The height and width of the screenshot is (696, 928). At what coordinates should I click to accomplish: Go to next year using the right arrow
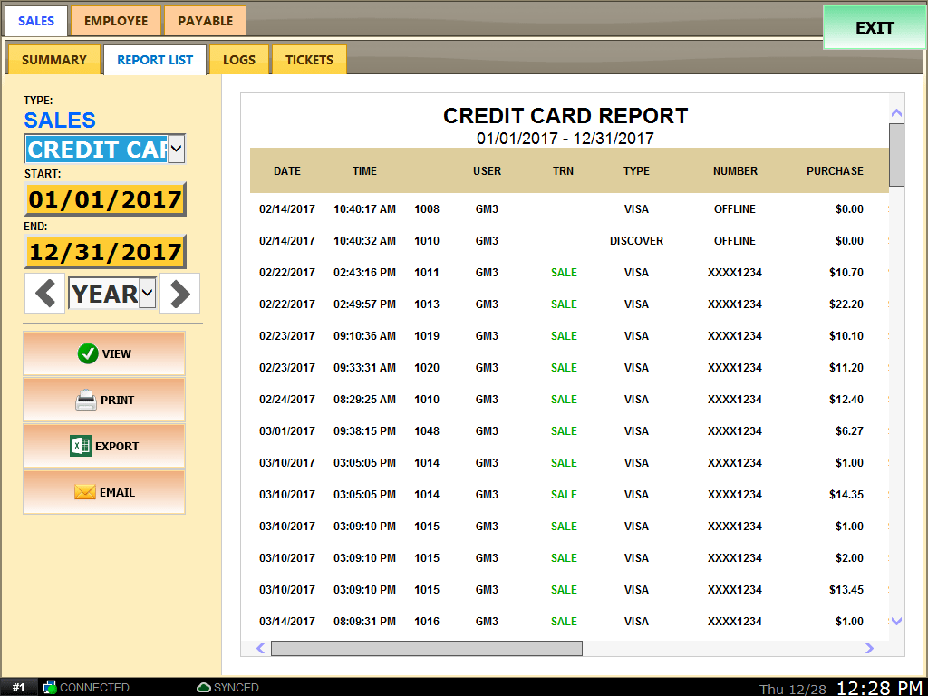(179, 293)
